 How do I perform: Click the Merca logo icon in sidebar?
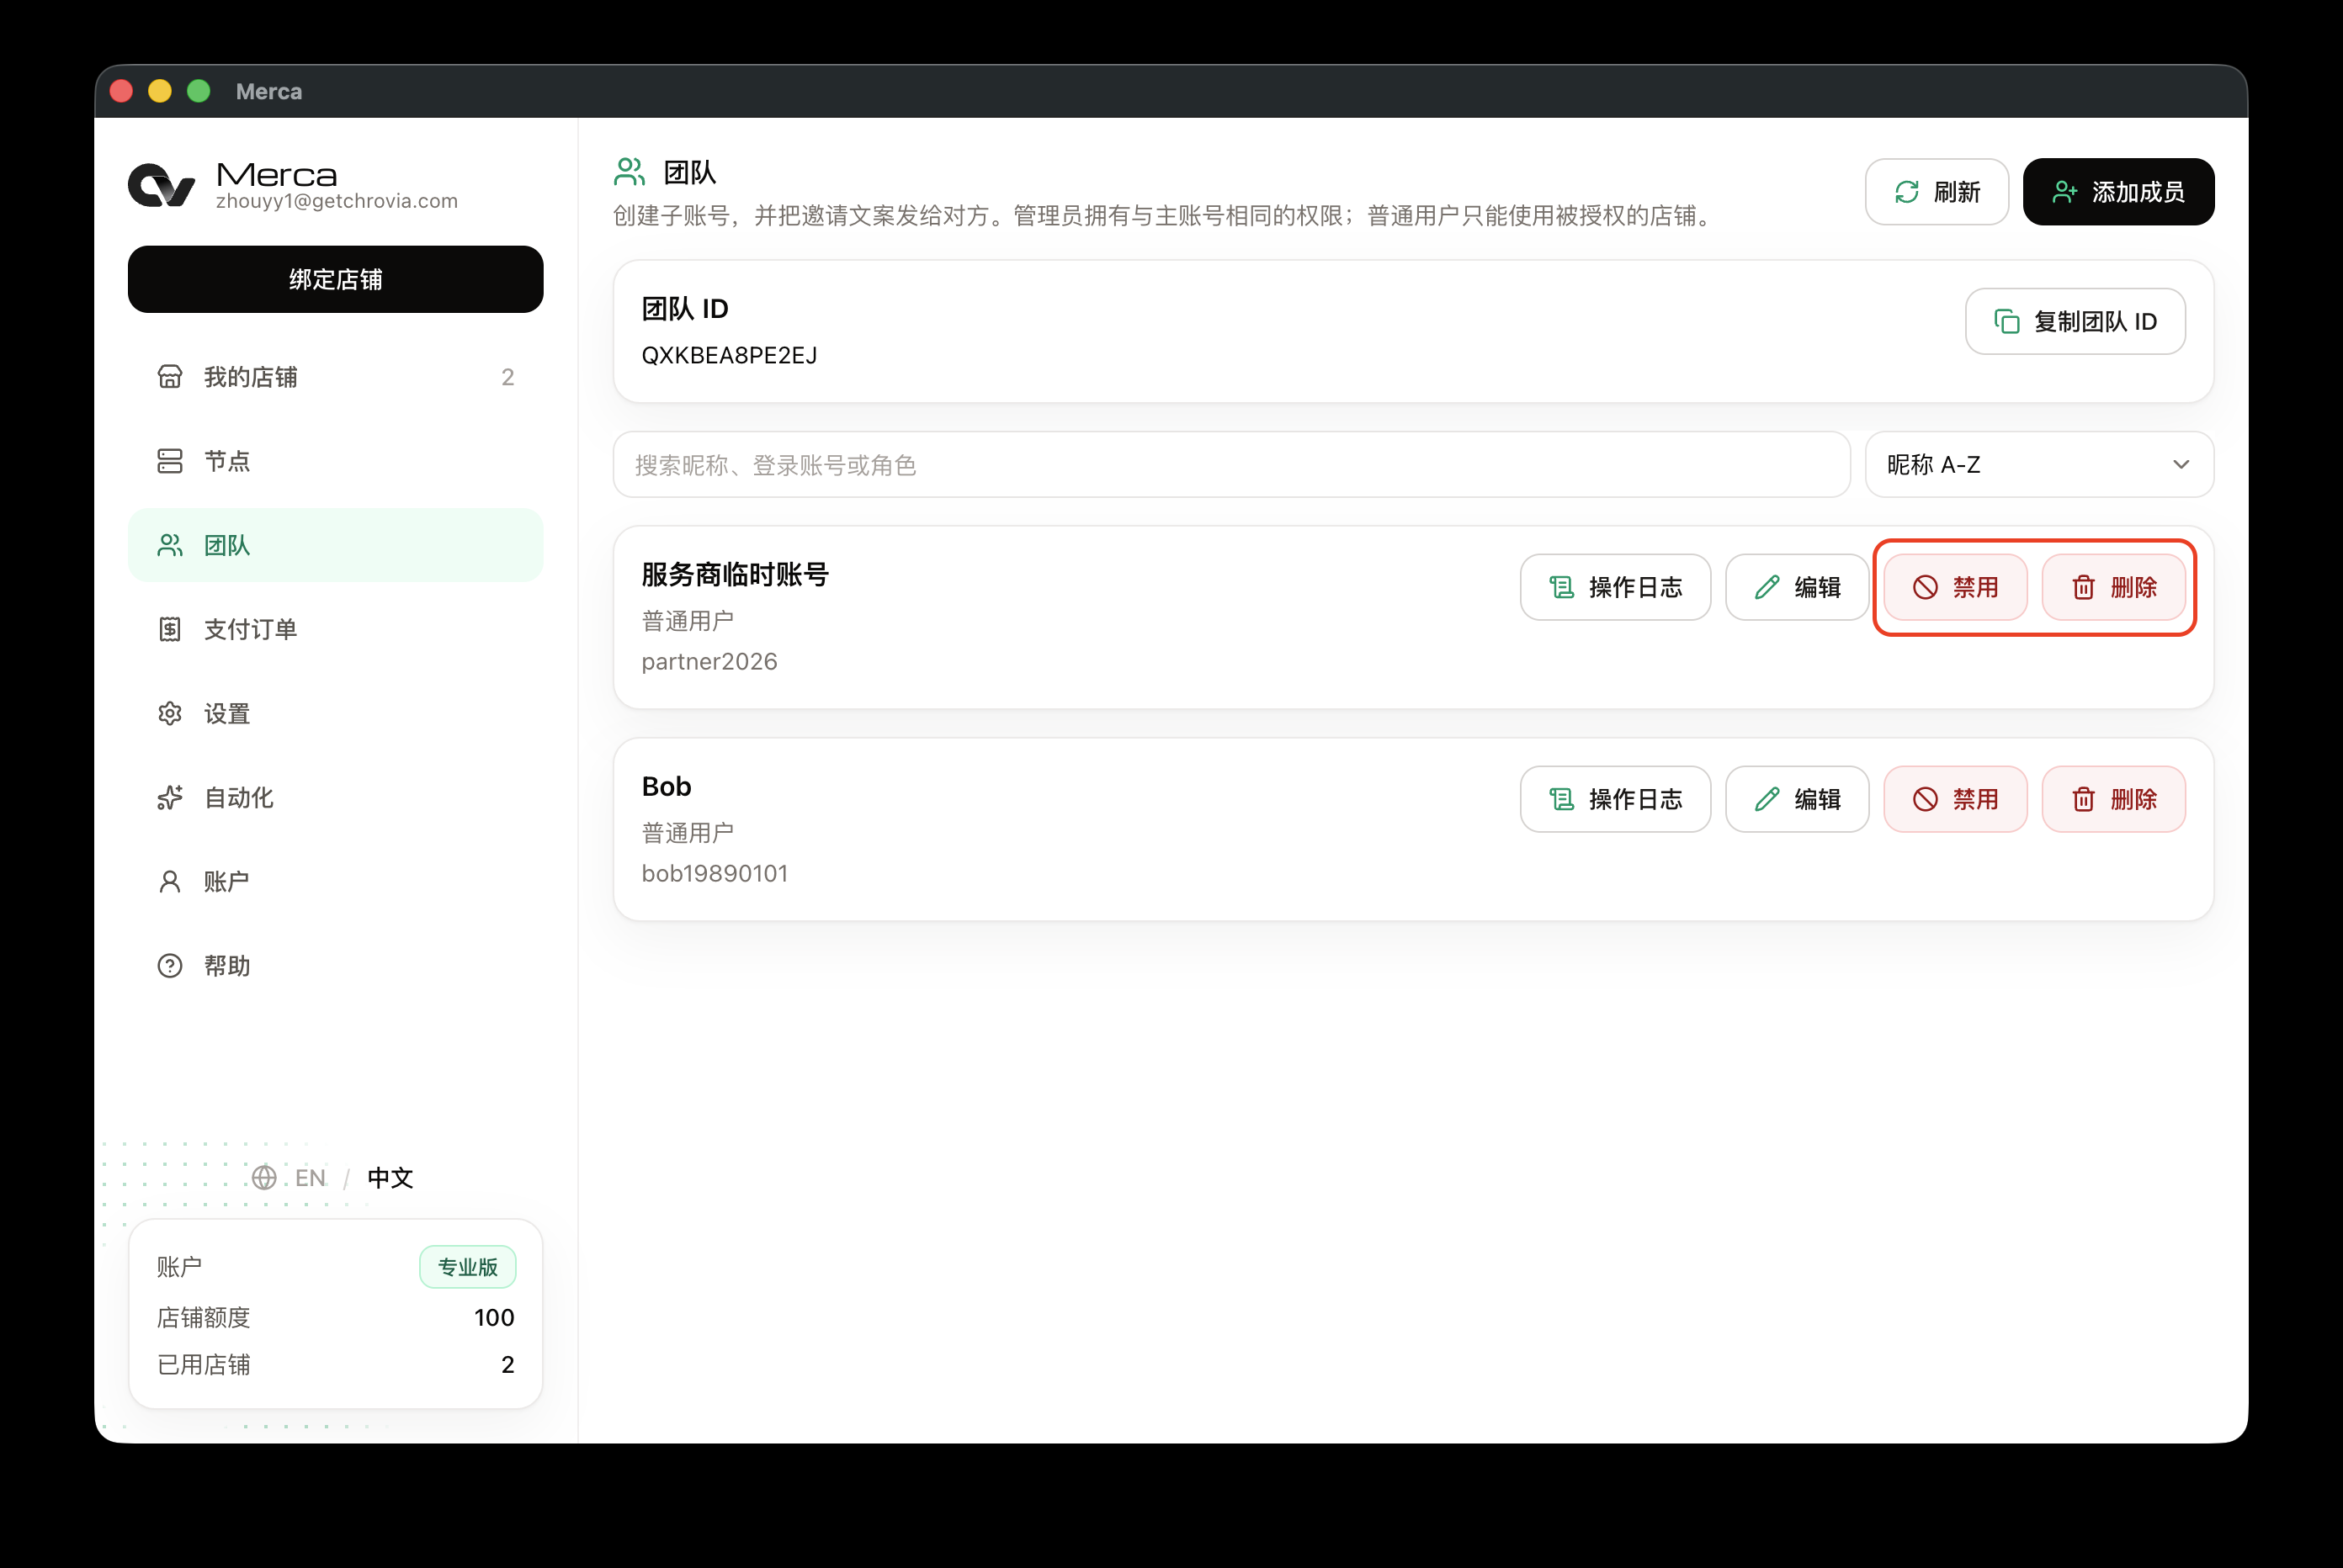[x=161, y=186]
